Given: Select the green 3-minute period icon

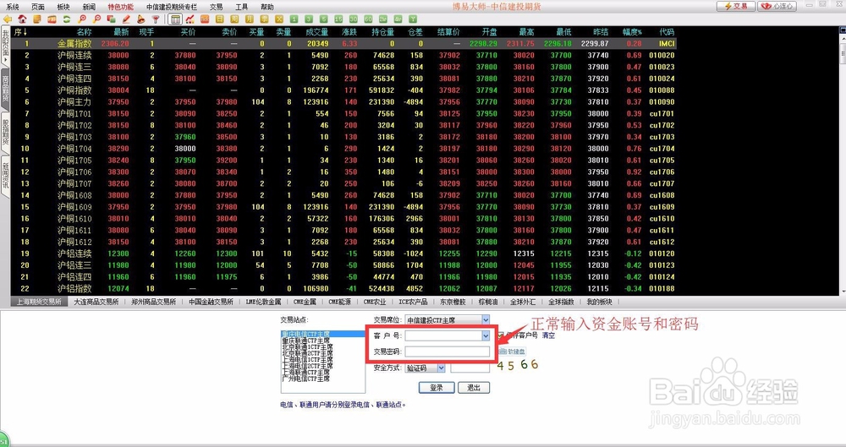Looking at the screenshot, I should [x=309, y=19].
